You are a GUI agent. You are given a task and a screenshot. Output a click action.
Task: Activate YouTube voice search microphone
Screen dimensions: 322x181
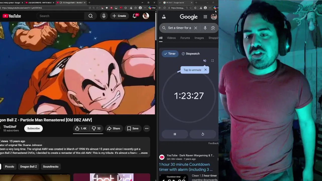point(104,16)
